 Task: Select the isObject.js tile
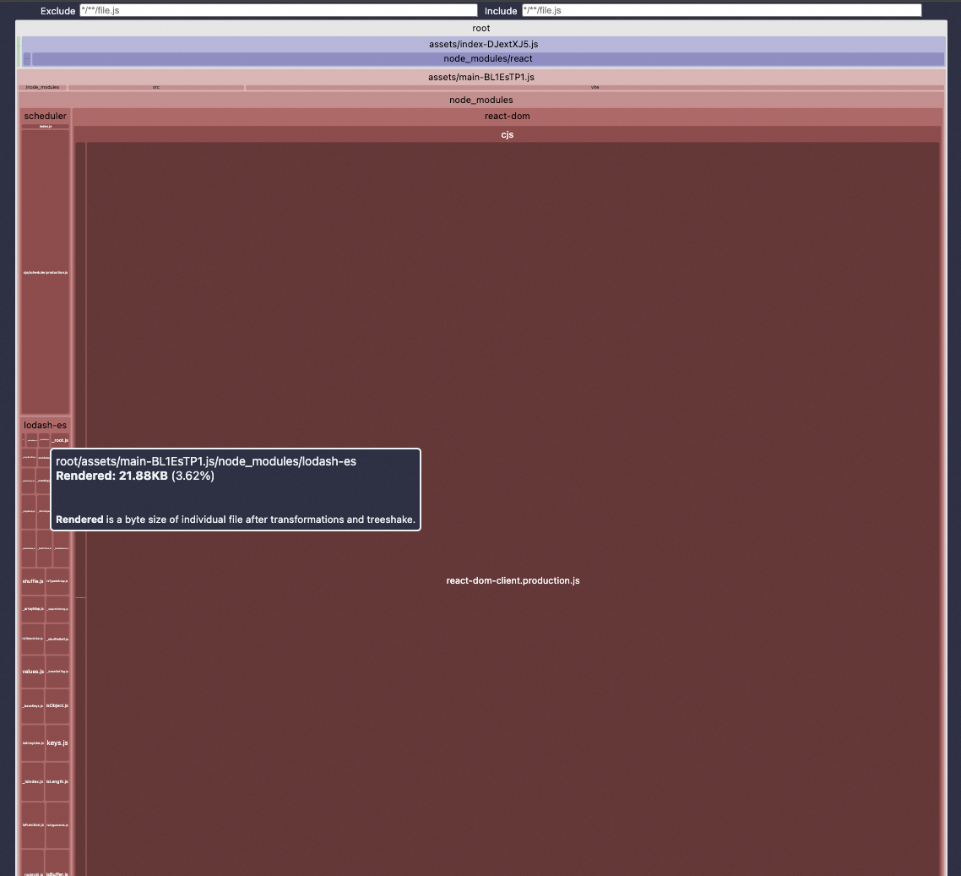57,705
